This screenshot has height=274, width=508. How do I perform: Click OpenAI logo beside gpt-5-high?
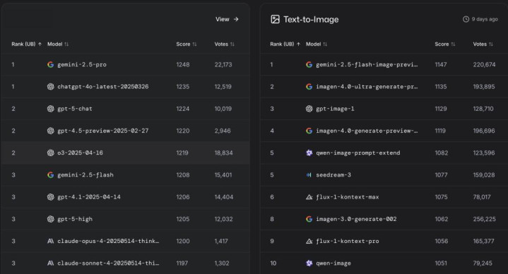pyautogui.click(x=51, y=219)
